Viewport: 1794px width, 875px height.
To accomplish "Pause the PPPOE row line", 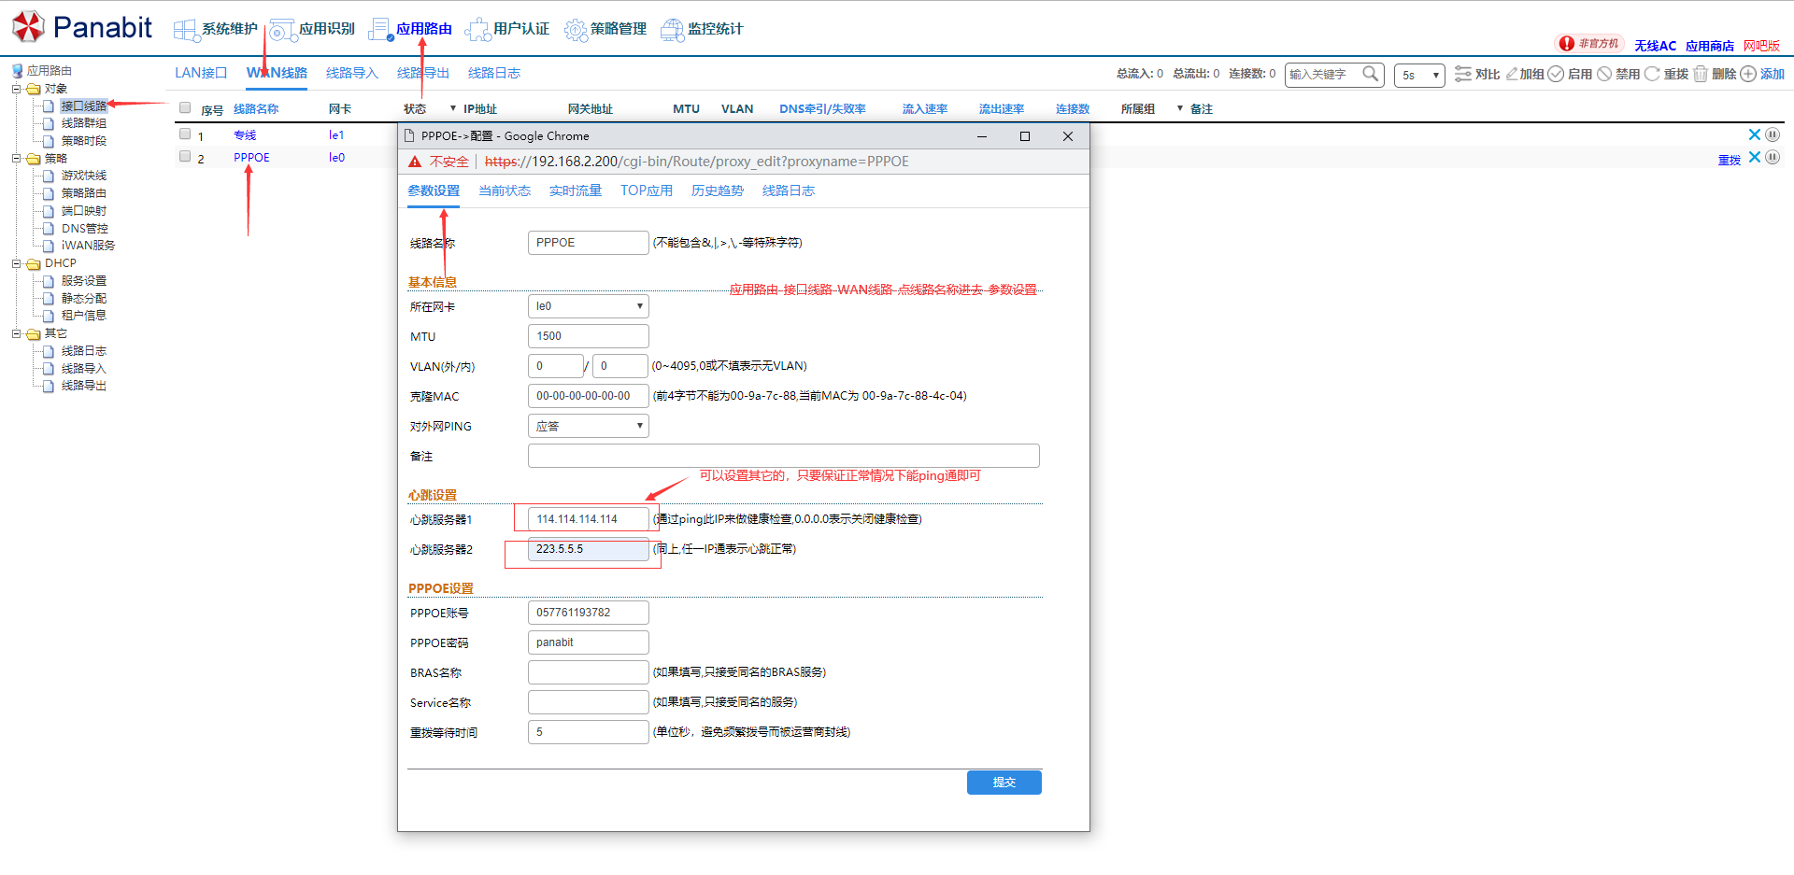I will (1773, 157).
